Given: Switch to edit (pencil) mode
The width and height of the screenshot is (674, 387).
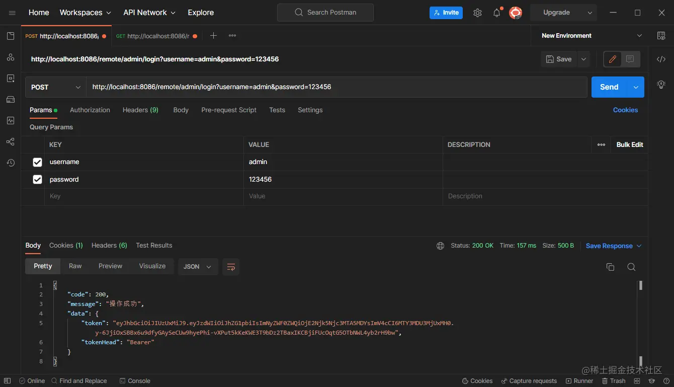Looking at the screenshot, I should tap(613, 59).
